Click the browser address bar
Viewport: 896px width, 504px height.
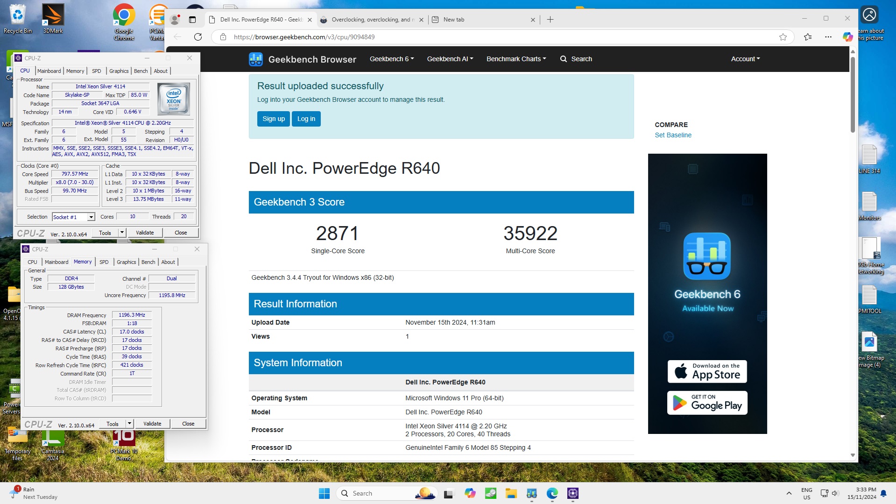(x=502, y=37)
